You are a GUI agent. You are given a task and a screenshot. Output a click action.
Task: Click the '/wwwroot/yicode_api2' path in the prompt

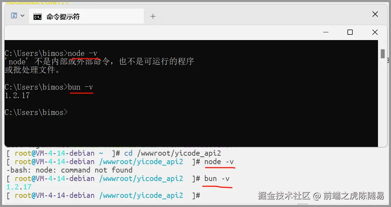141,161
